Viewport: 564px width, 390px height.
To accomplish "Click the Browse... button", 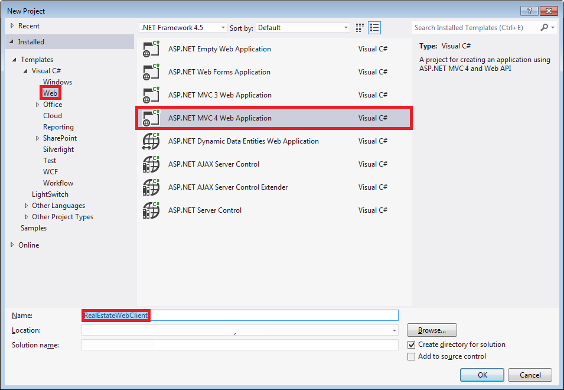I will coord(432,330).
